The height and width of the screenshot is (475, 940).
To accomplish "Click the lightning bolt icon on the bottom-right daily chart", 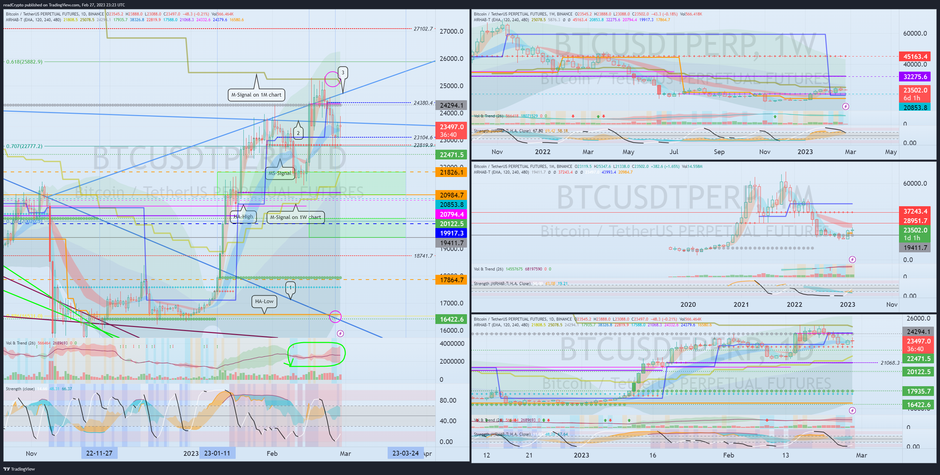I will 852,410.
